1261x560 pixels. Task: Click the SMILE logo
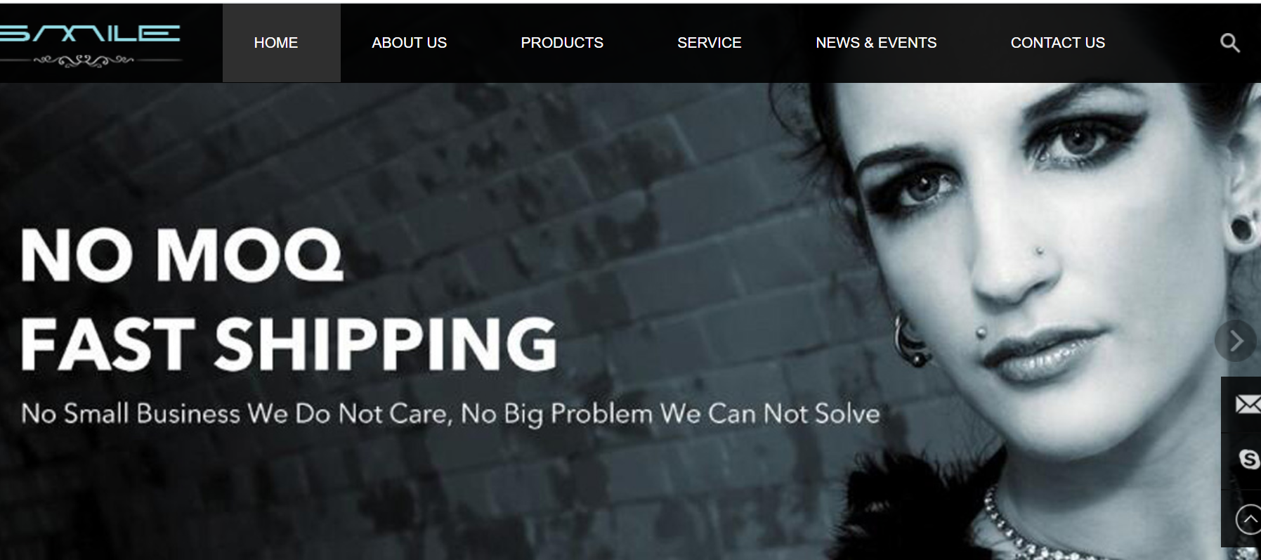pyautogui.click(x=90, y=34)
